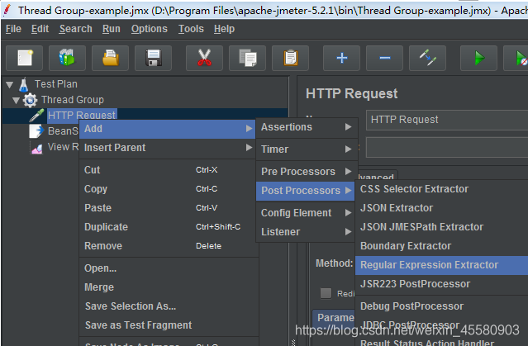Choose Save as Test Fragment entry
The width and height of the screenshot is (528, 346).
pyautogui.click(x=168, y=325)
